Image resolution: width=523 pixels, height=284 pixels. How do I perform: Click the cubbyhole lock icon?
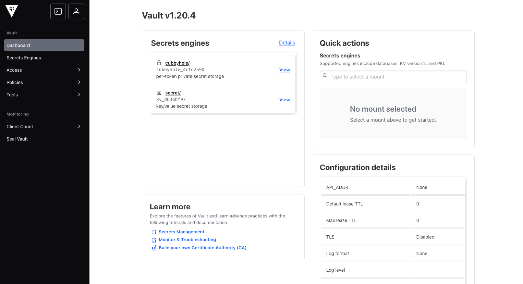tap(159, 63)
